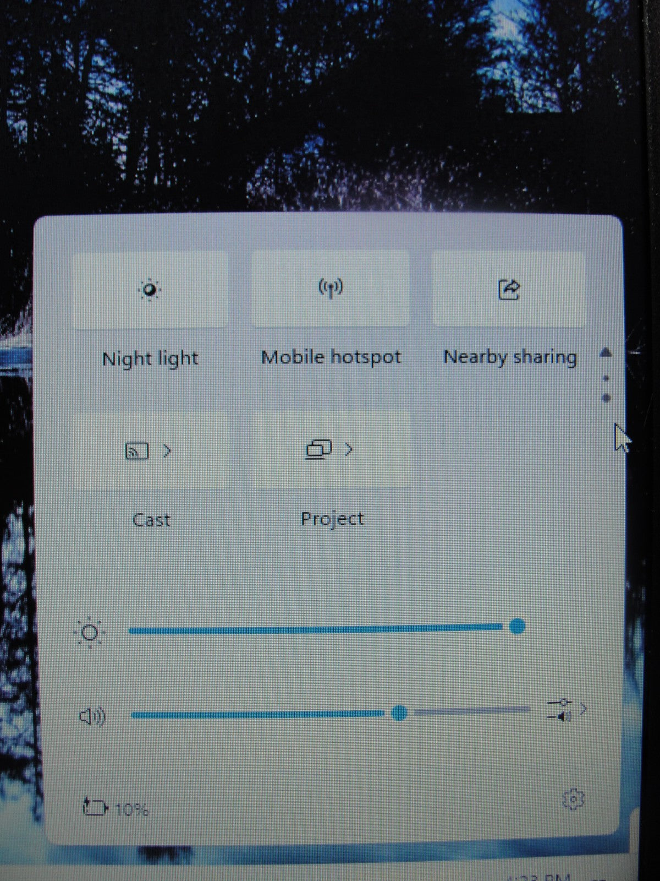Click the Cast screen icon

(x=137, y=451)
